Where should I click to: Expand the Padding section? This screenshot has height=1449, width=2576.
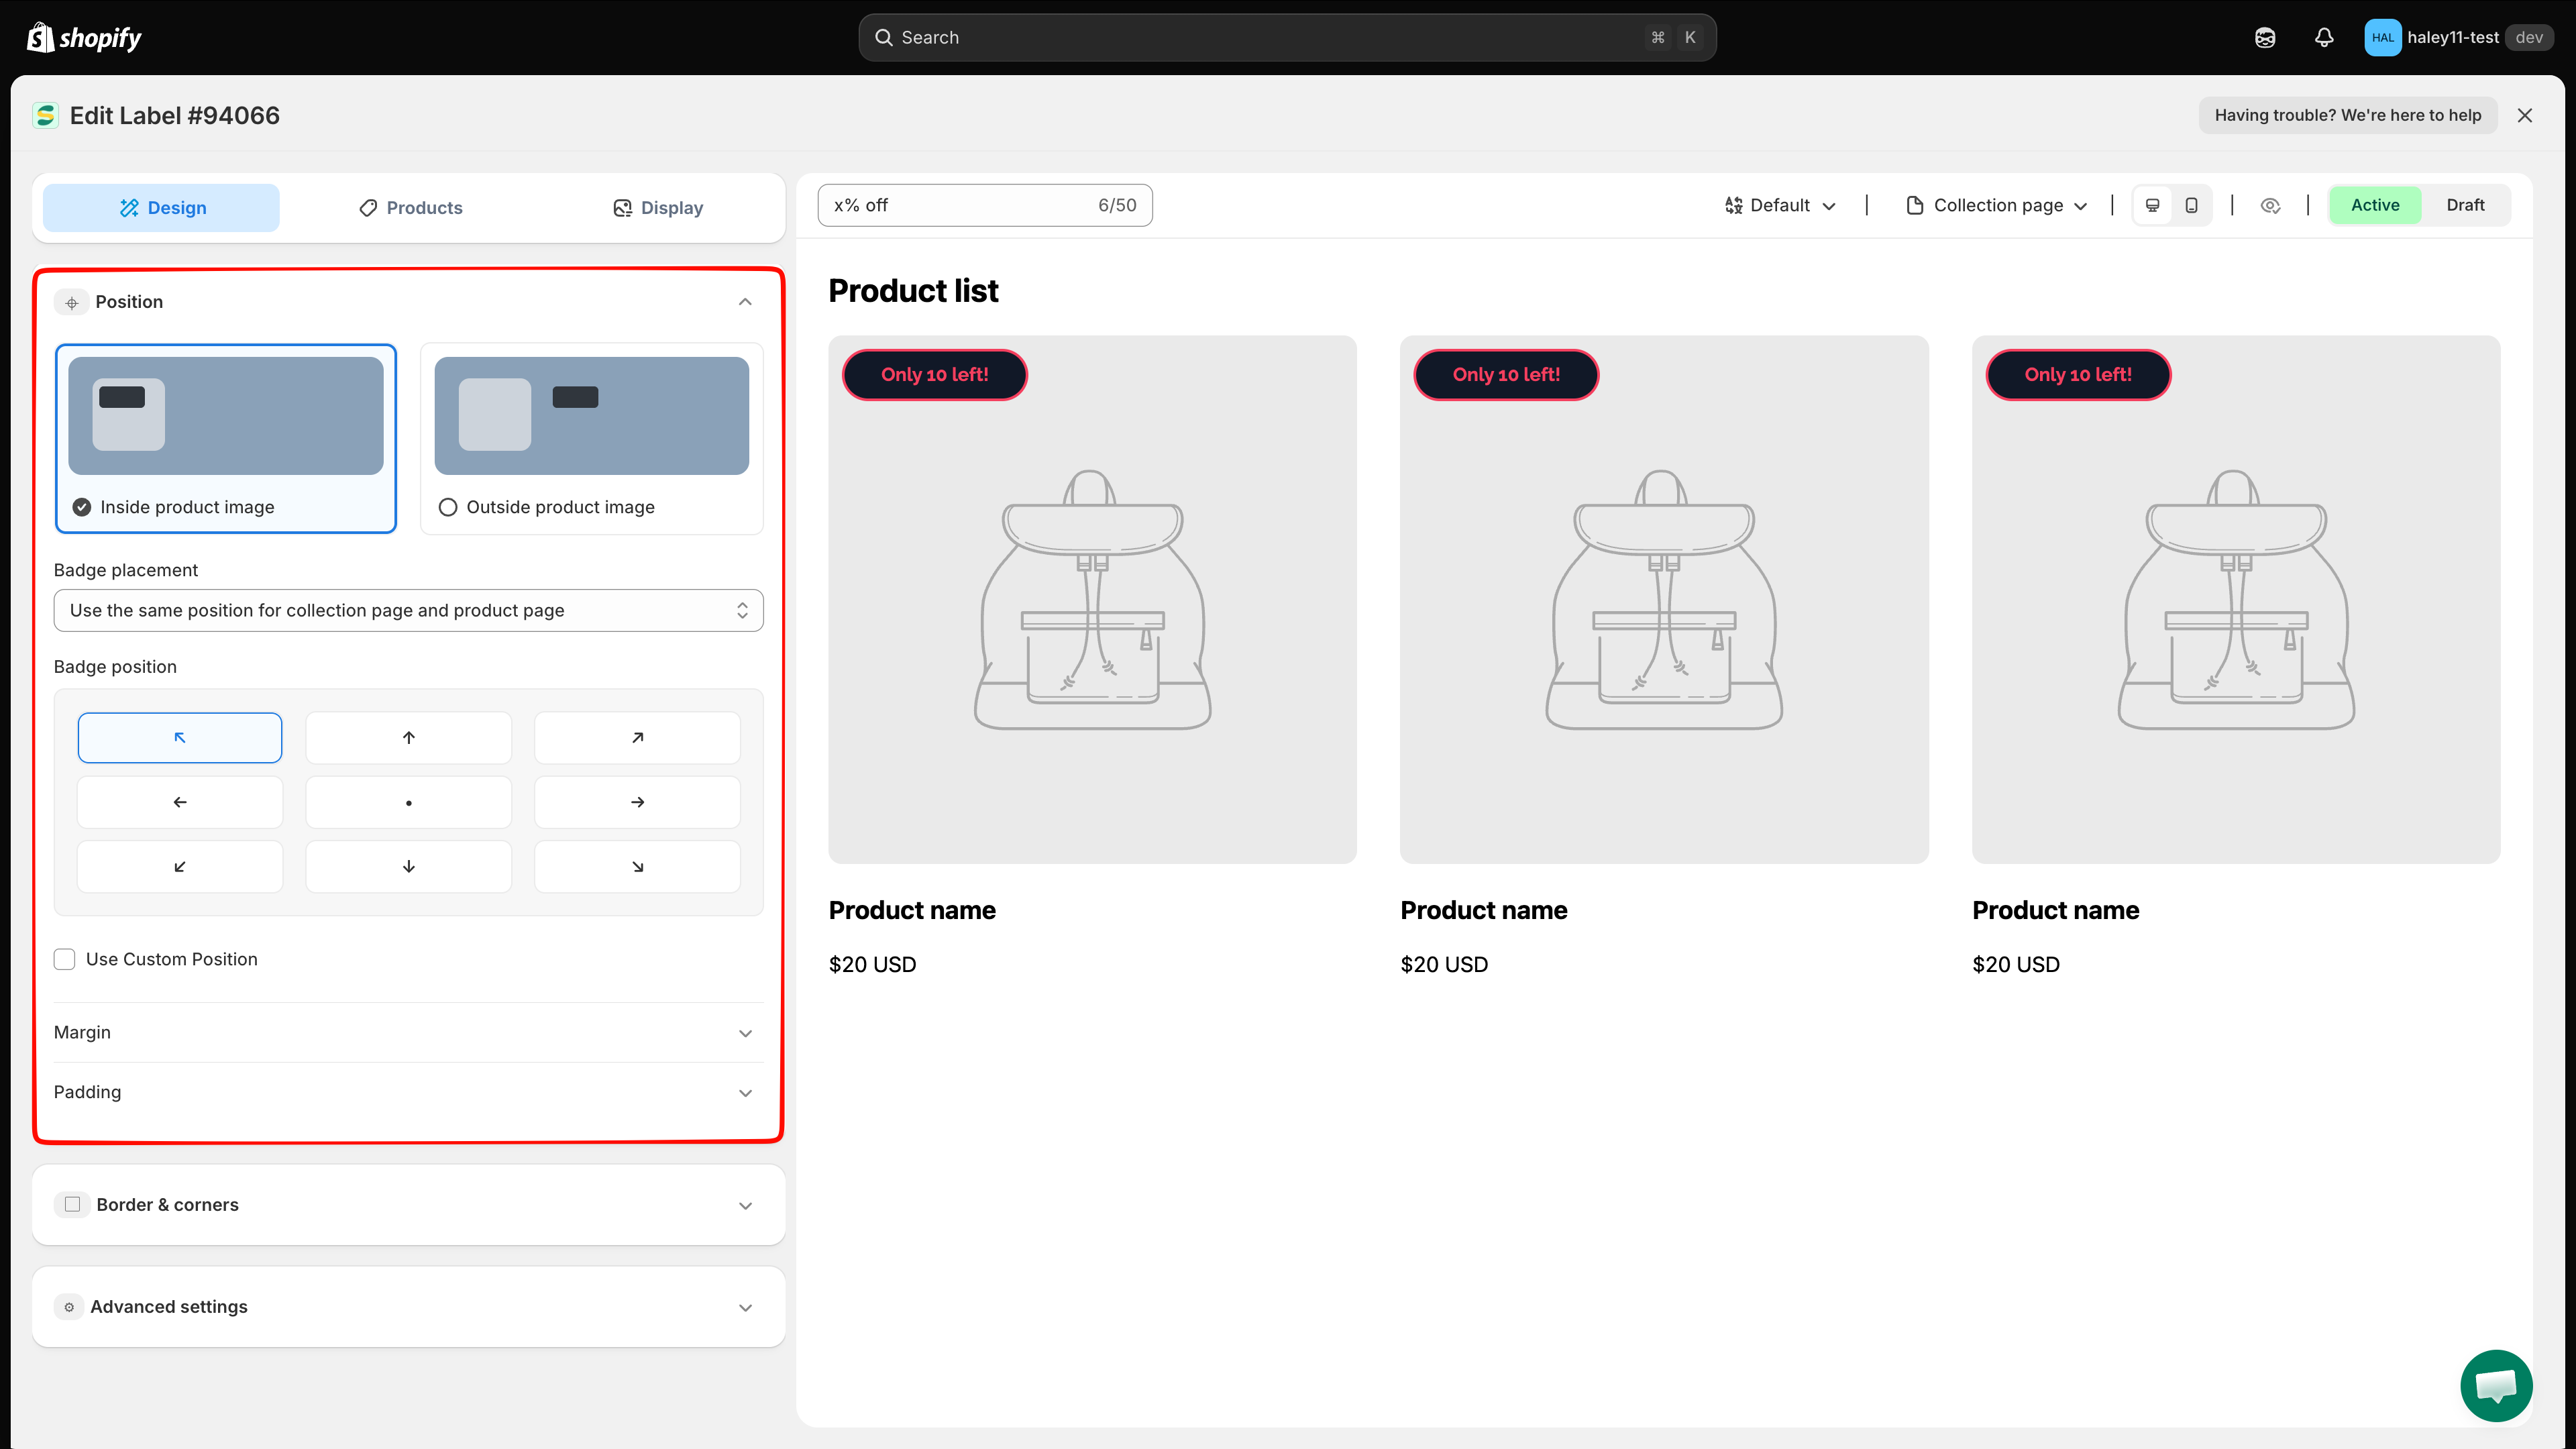pyautogui.click(x=408, y=1092)
